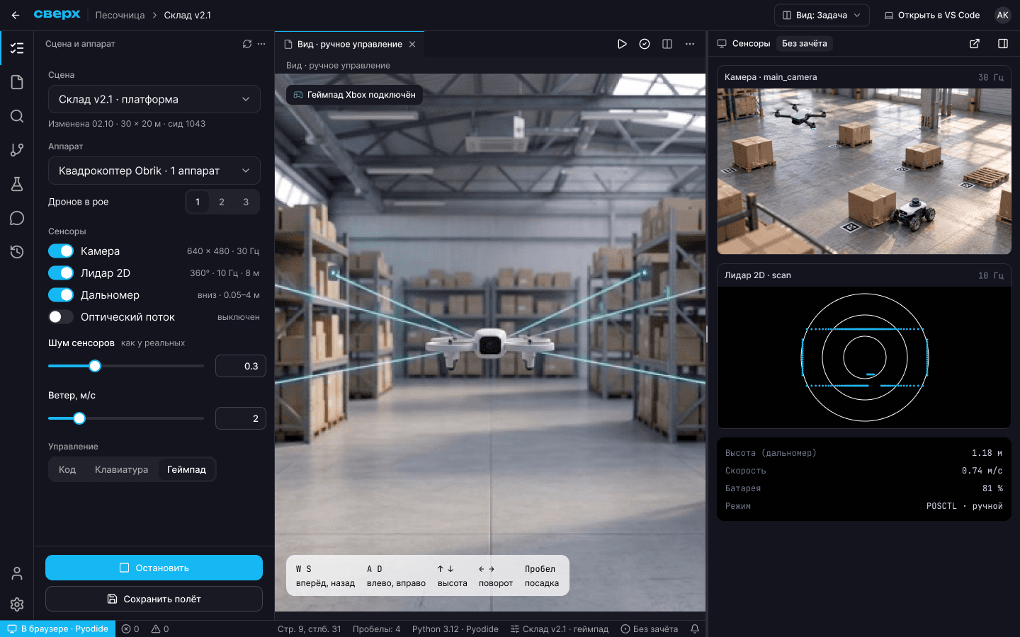Split the editor with the columns icon
The height and width of the screenshot is (637, 1020).
[x=667, y=44]
